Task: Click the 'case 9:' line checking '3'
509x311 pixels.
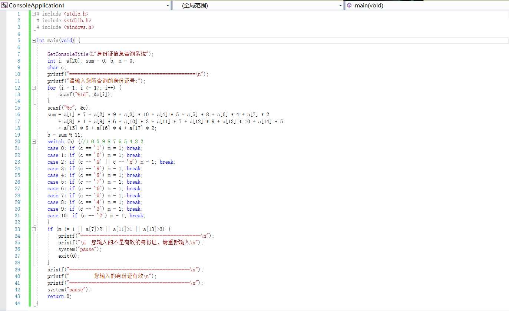Action: coord(95,209)
